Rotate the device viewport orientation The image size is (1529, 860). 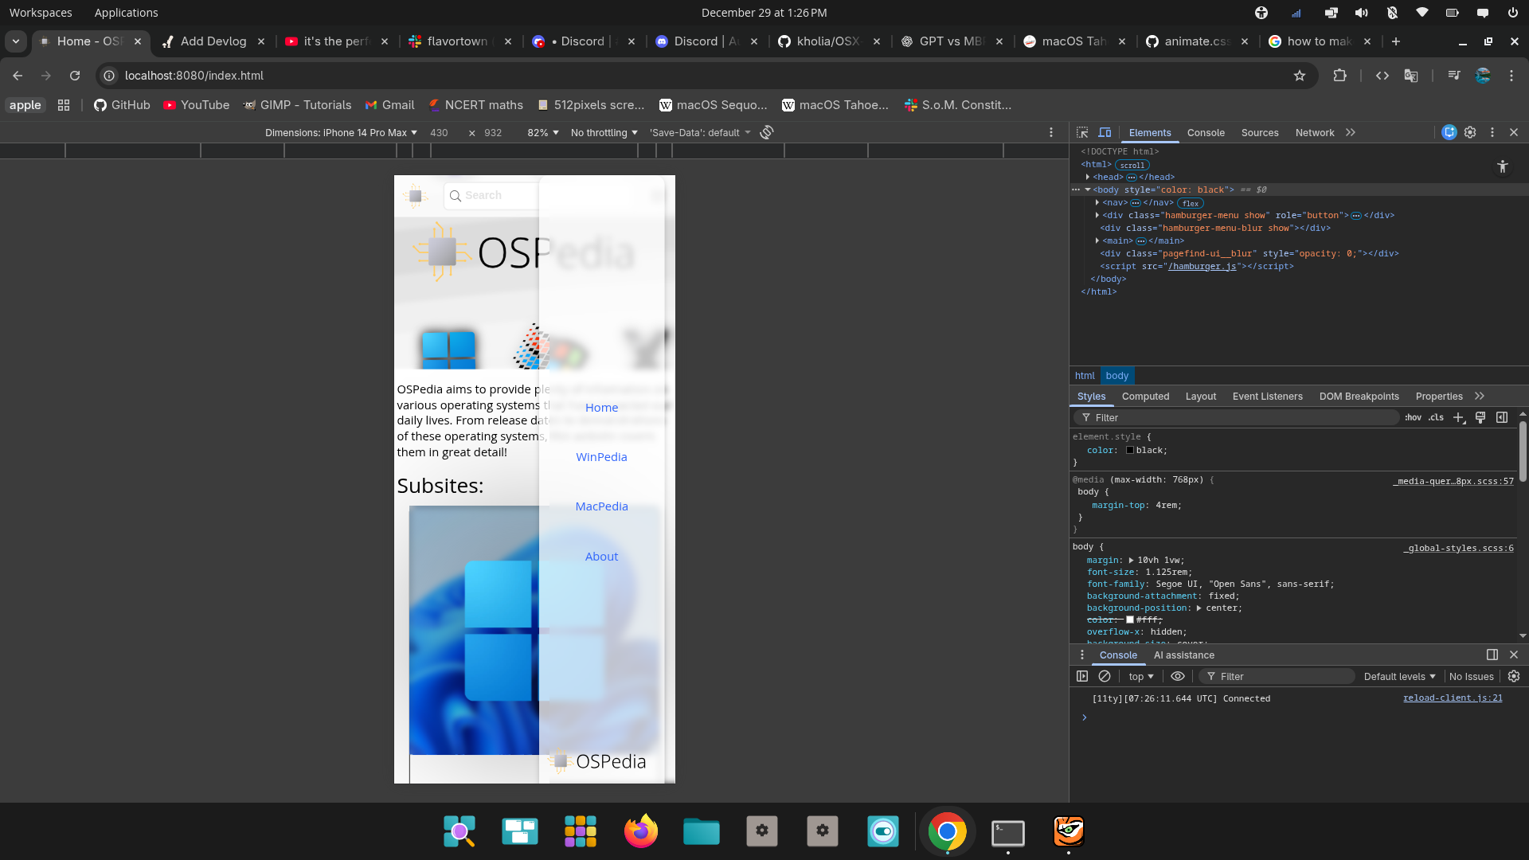(767, 133)
